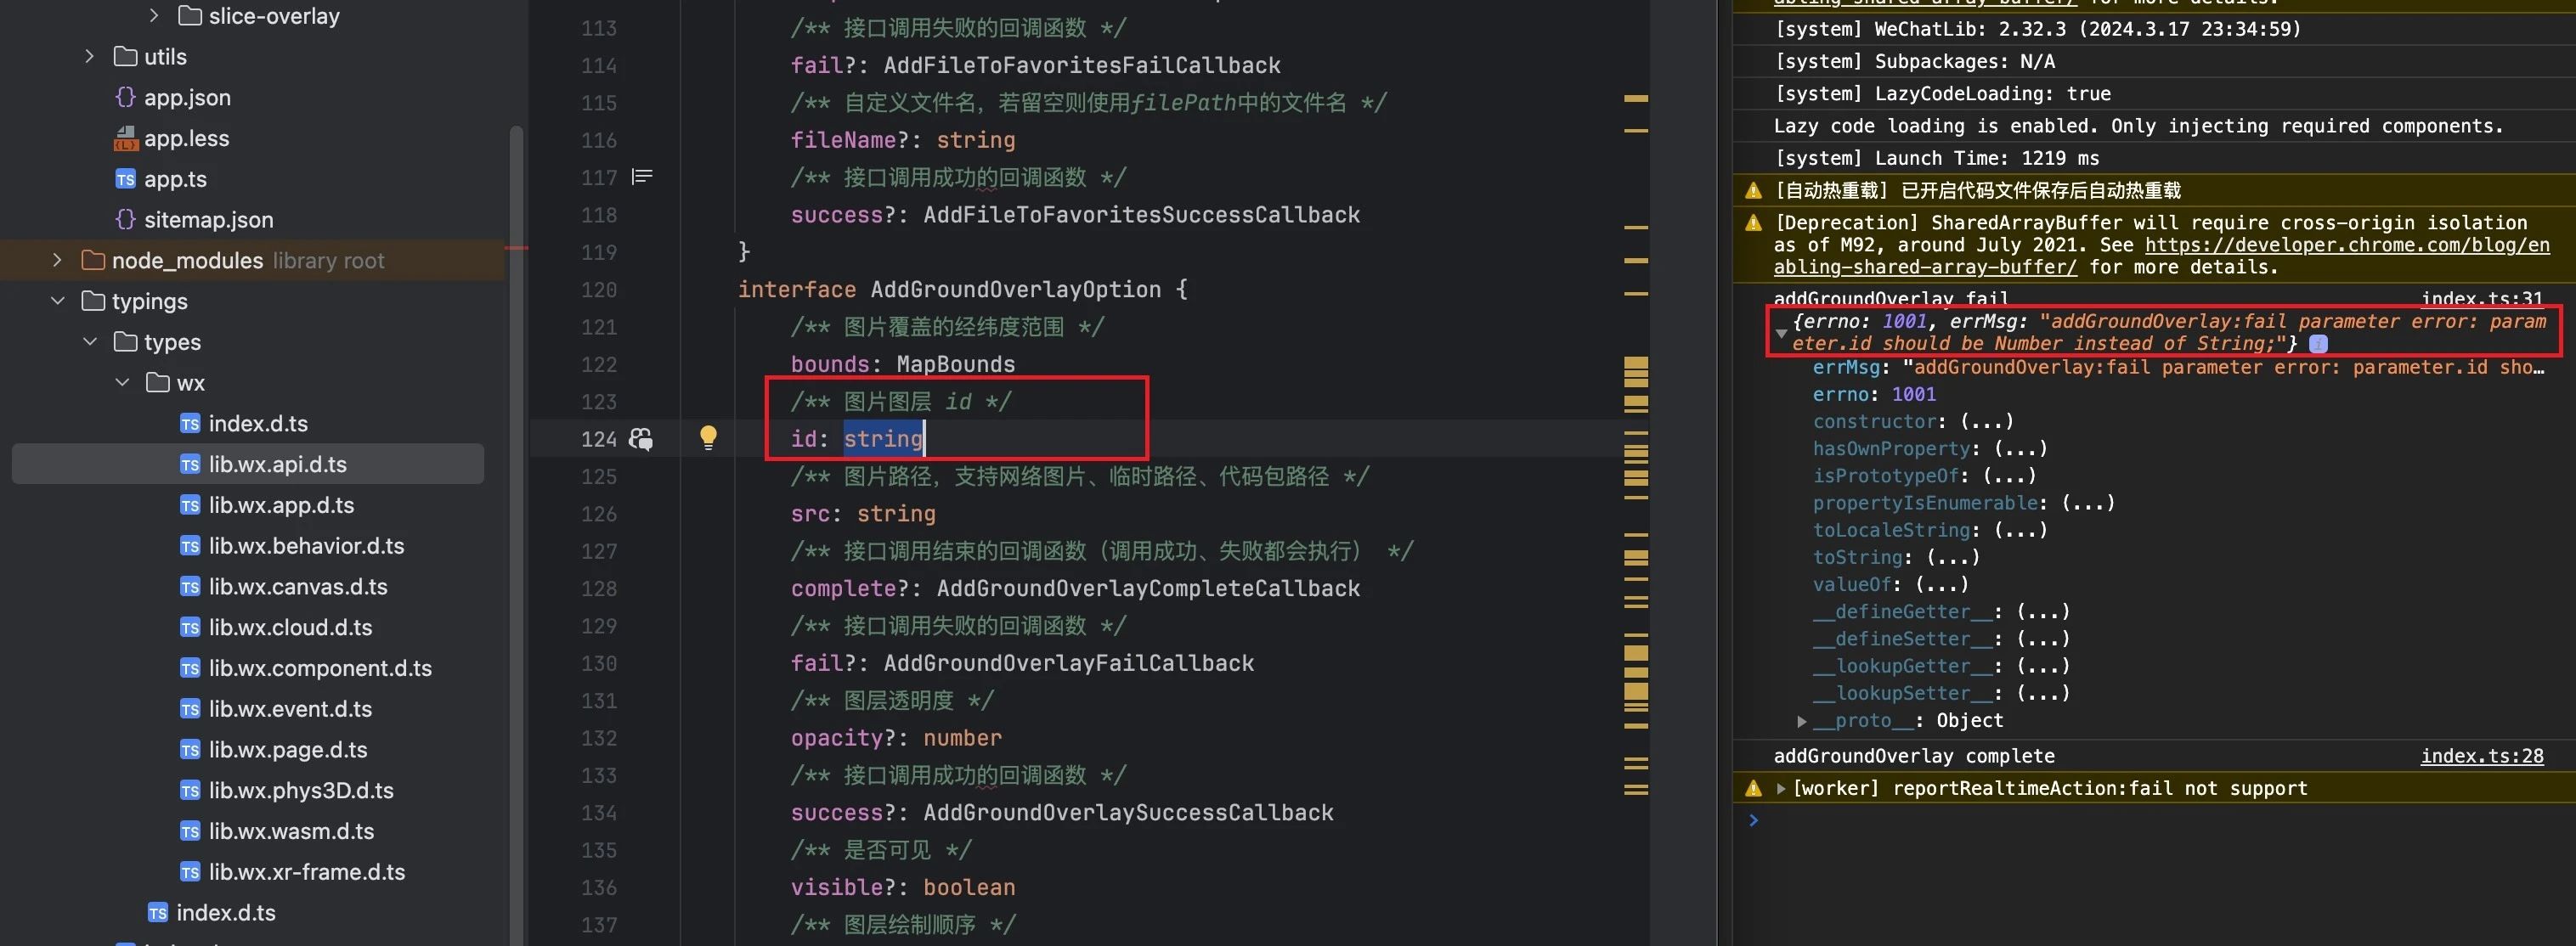Click the gutter icon beside line 124
Viewport: 2576px width, 946px height.
coord(641,439)
